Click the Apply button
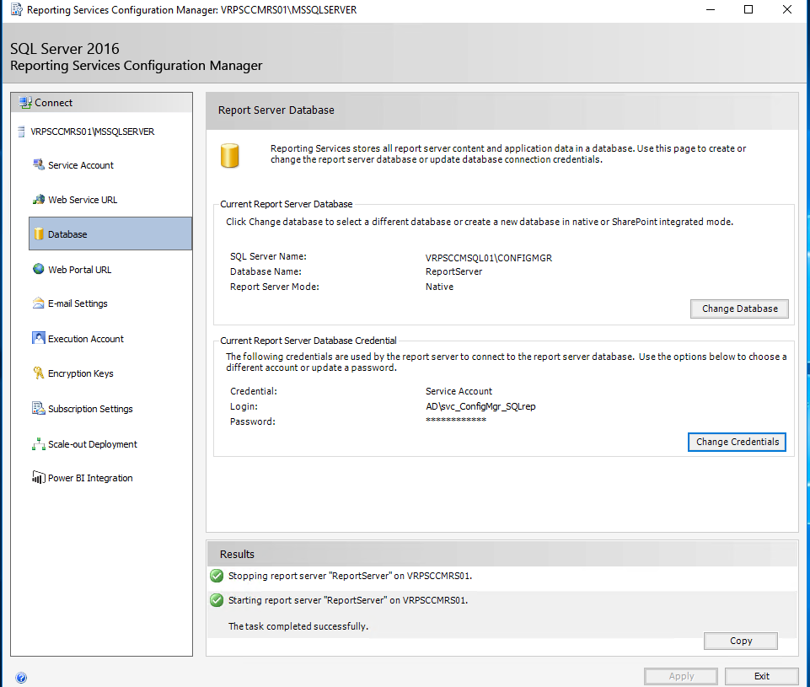 coord(681,676)
